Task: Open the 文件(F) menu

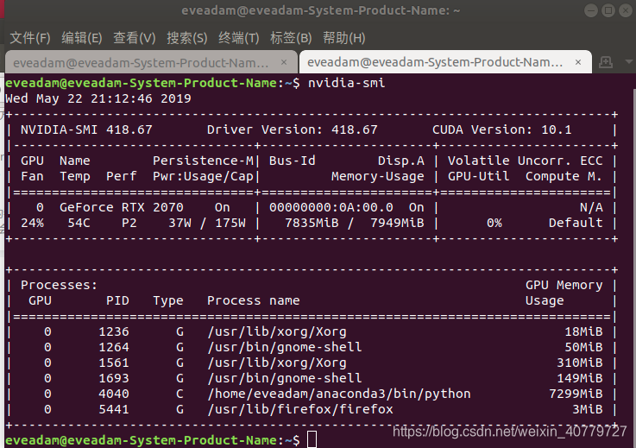Action: (30, 38)
